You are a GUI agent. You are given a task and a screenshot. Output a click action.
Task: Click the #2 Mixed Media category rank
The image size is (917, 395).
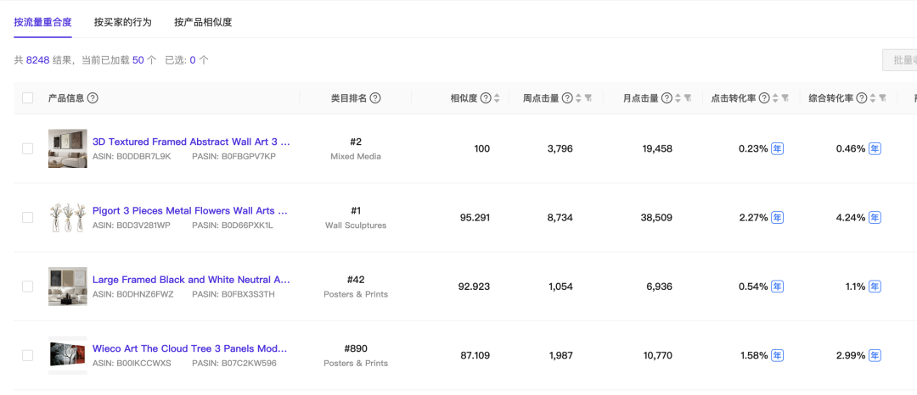[356, 149]
